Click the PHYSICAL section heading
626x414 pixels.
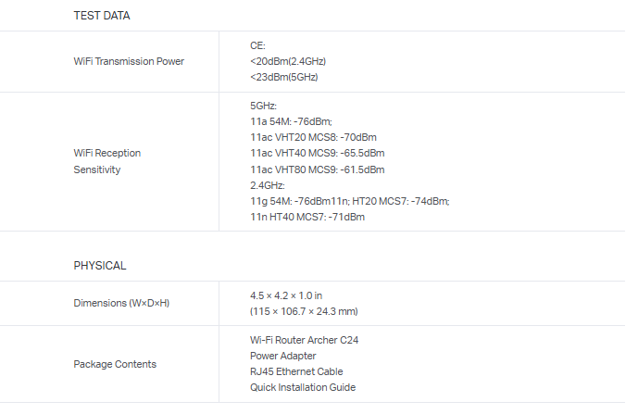[x=100, y=266]
